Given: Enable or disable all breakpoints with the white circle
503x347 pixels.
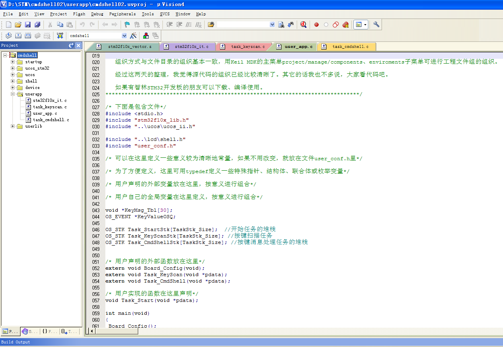Looking at the screenshot, I should click(x=326, y=25).
